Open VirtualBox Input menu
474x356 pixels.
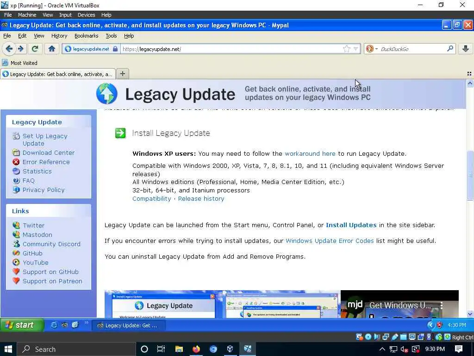(x=65, y=14)
